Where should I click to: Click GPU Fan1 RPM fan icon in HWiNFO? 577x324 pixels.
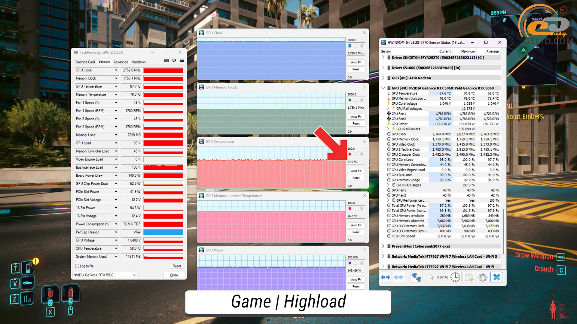(389, 114)
